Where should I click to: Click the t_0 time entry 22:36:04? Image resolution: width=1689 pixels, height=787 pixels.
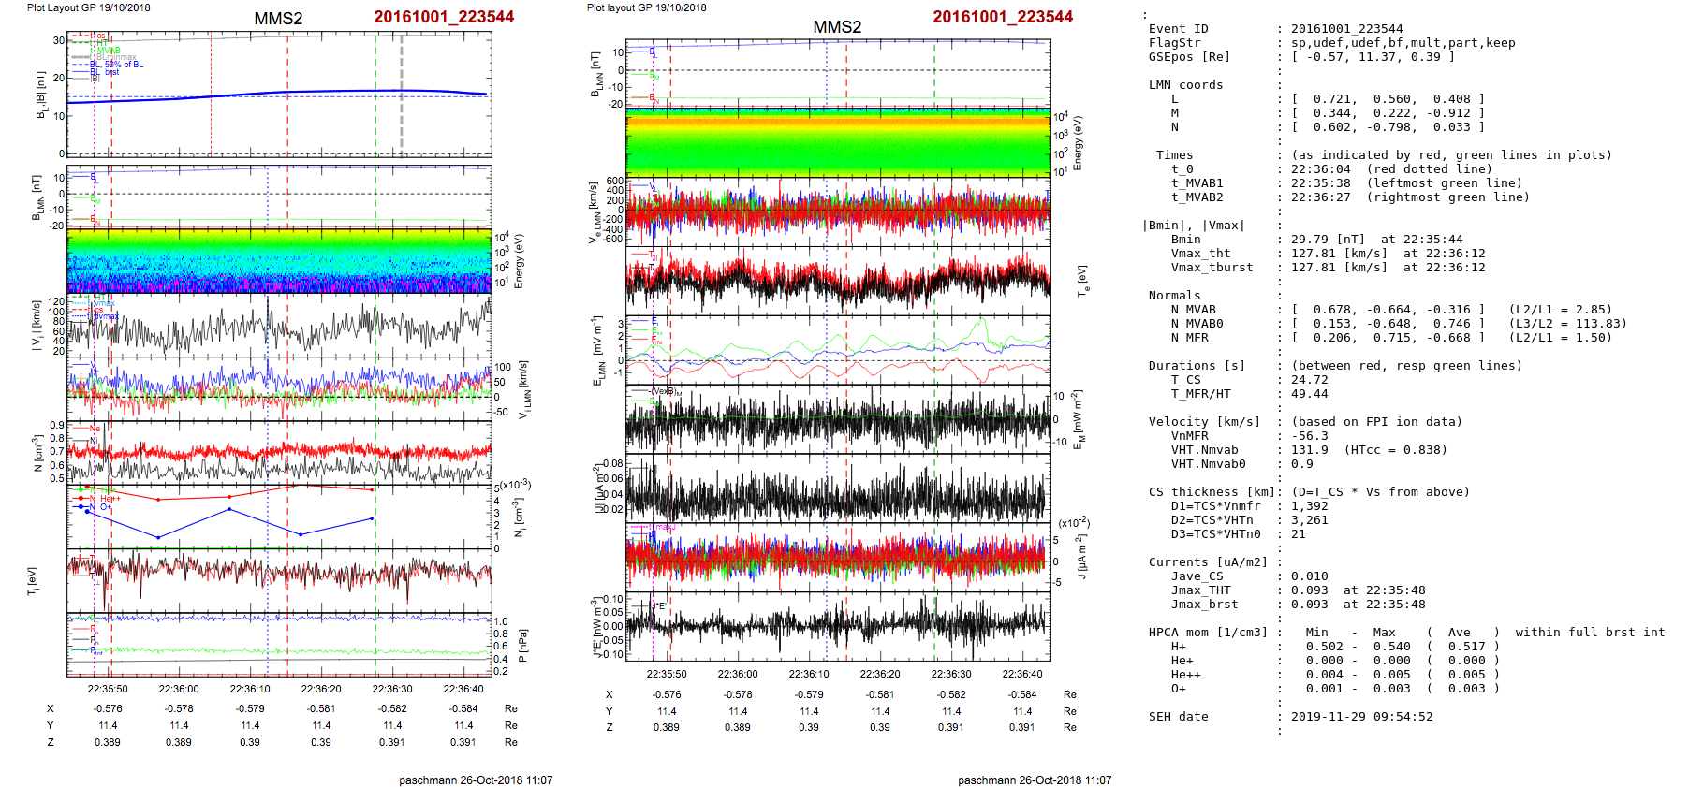(1320, 169)
